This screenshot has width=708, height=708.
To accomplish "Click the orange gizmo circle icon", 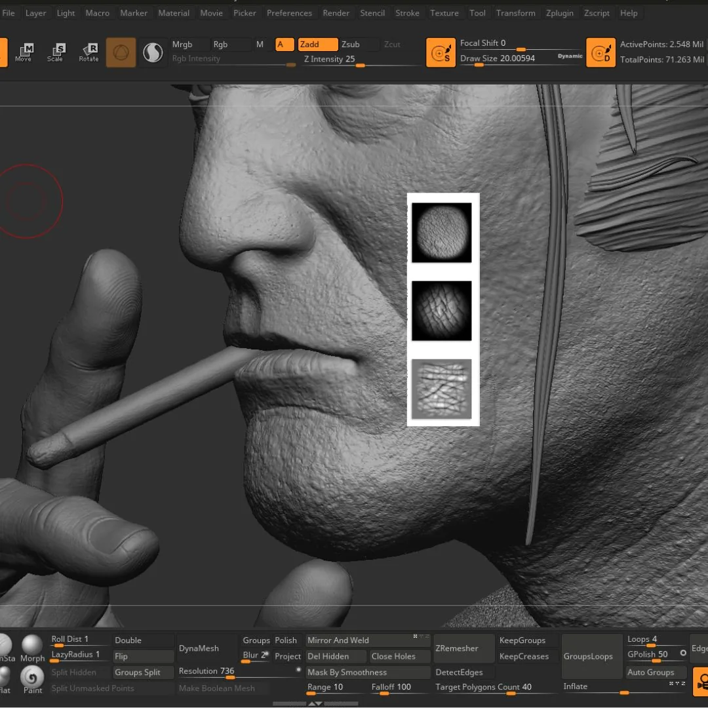I will point(121,52).
